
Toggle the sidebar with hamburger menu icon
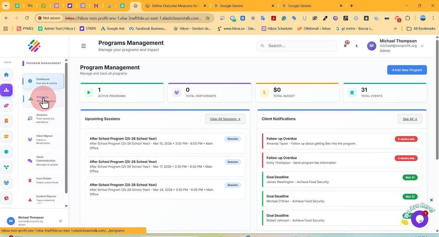click(x=83, y=46)
